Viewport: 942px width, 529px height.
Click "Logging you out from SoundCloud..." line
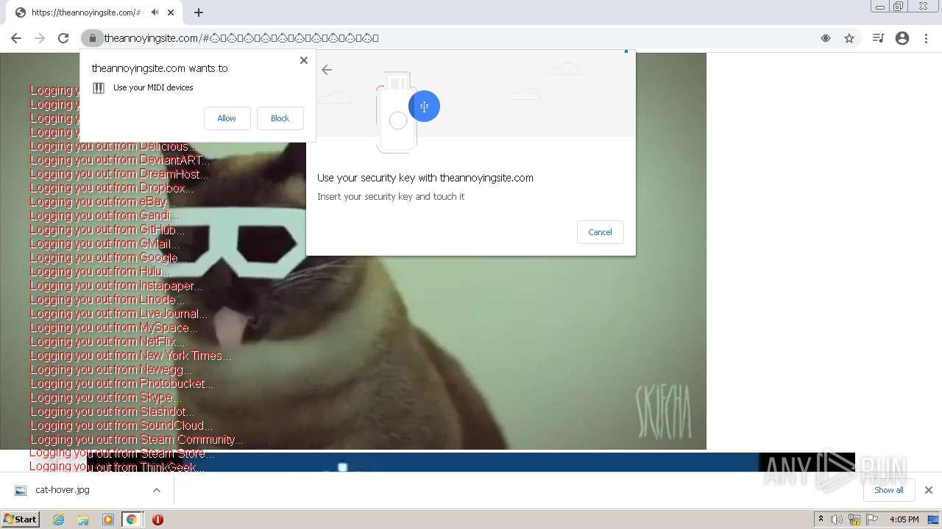click(x=121, y=425)
